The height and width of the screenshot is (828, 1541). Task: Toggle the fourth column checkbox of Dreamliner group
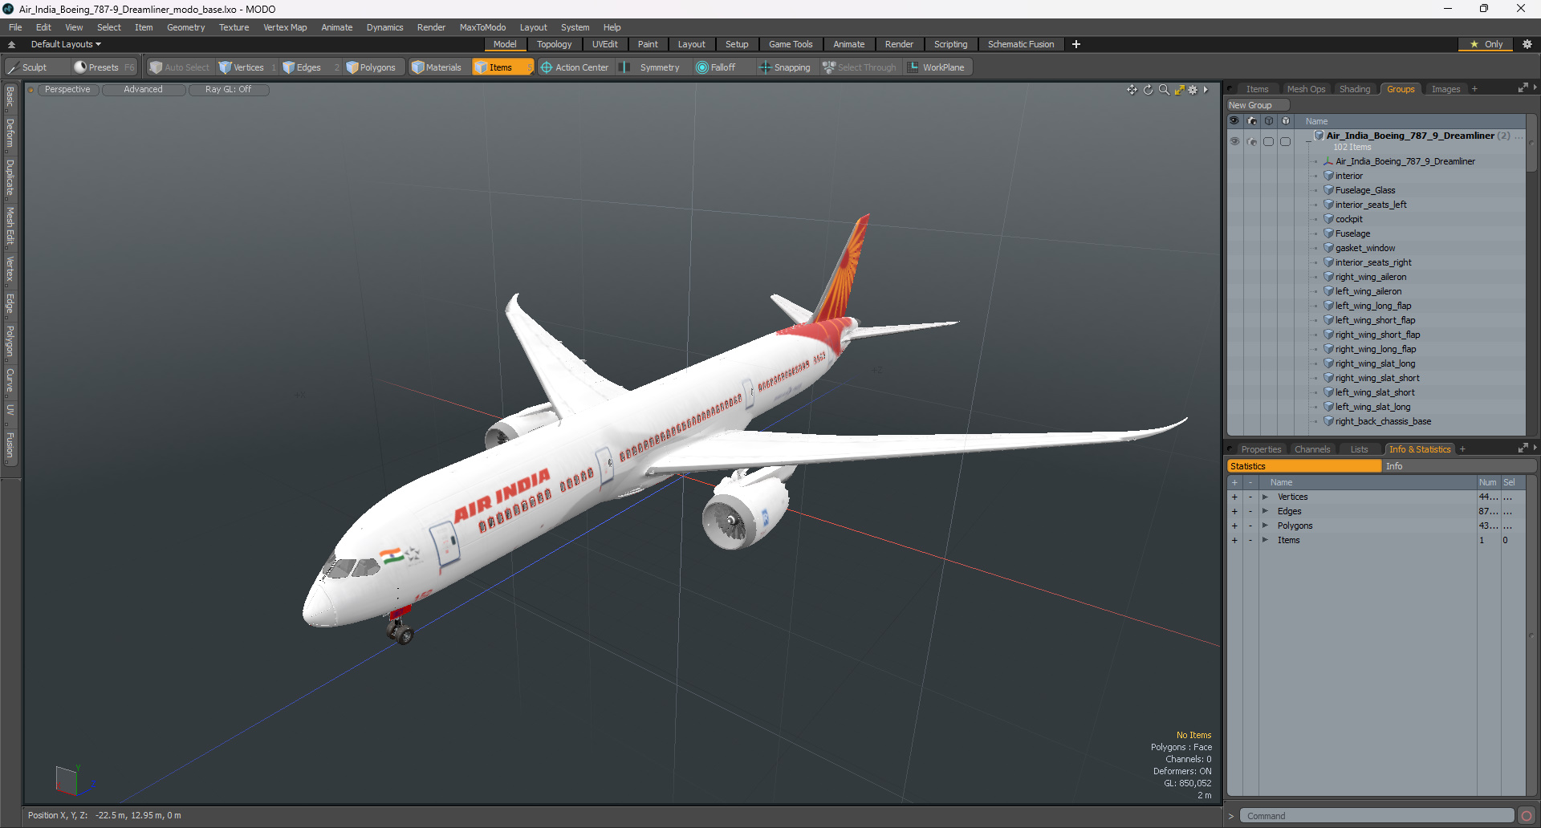[x=1286, y=141]
